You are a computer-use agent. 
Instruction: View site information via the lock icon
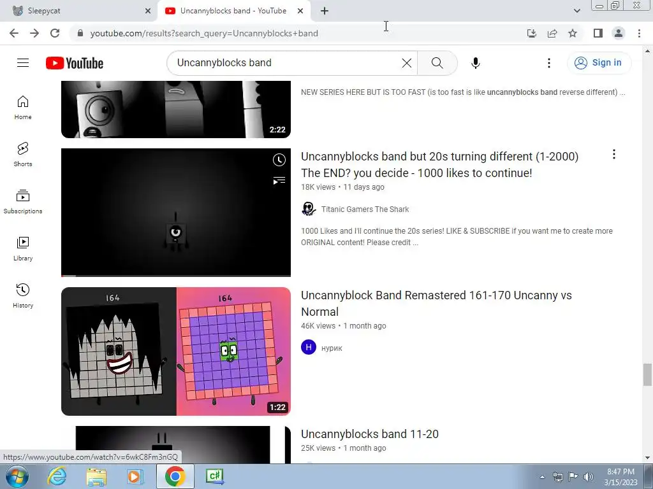pyautogui.click(x=80, y=33)
